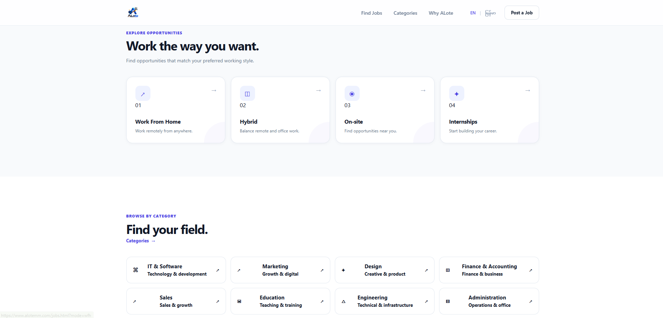
Task: Go to Why ALote nav link
Action: 441,13
